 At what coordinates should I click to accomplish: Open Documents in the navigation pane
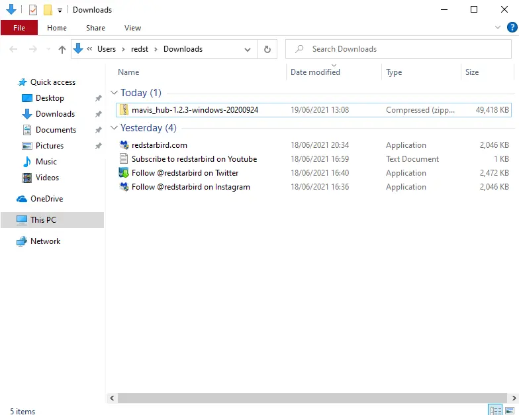tap(56, 130)
